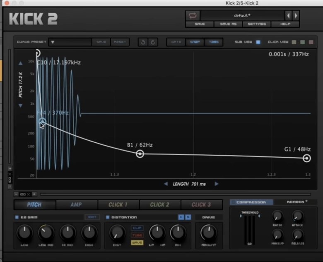Raise pitch with the up triangle
Image resolution: width=323 pixels, height=262 pixels.
[x=20, y=63]
